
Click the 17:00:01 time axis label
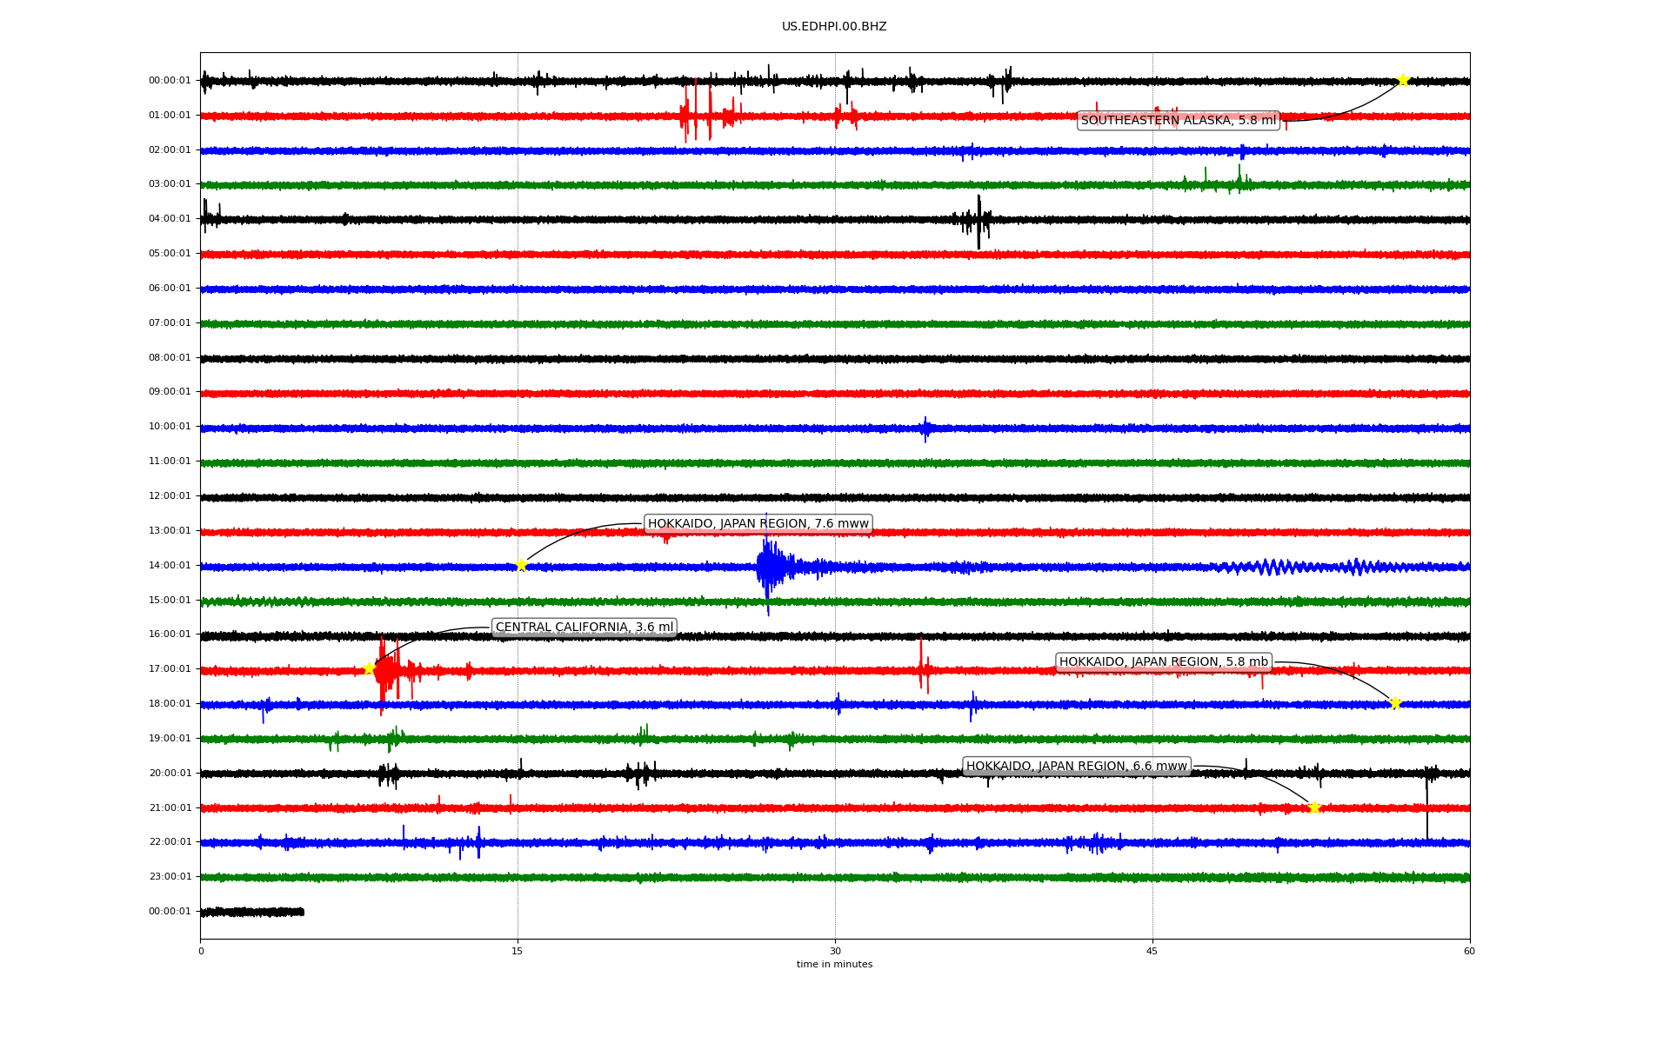pos(170,669)
